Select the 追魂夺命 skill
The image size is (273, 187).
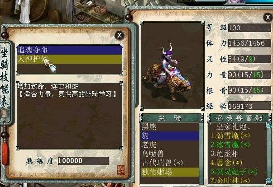click(x=69, y=50)
